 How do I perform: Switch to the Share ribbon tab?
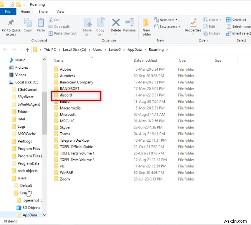[43, 12]
